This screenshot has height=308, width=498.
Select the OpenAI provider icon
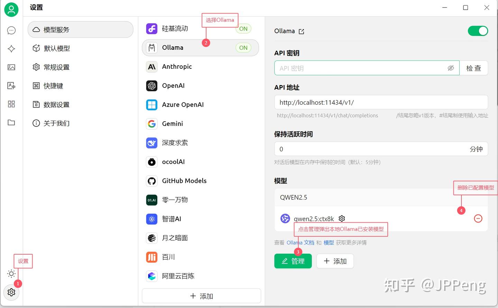point(152,86)
